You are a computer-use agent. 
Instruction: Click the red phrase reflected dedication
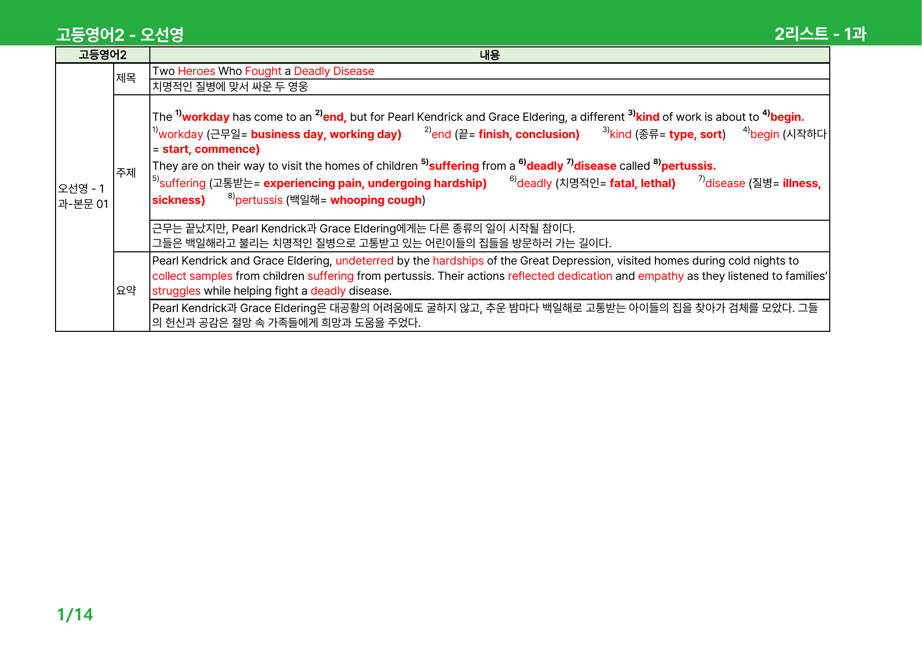[560, 276]
